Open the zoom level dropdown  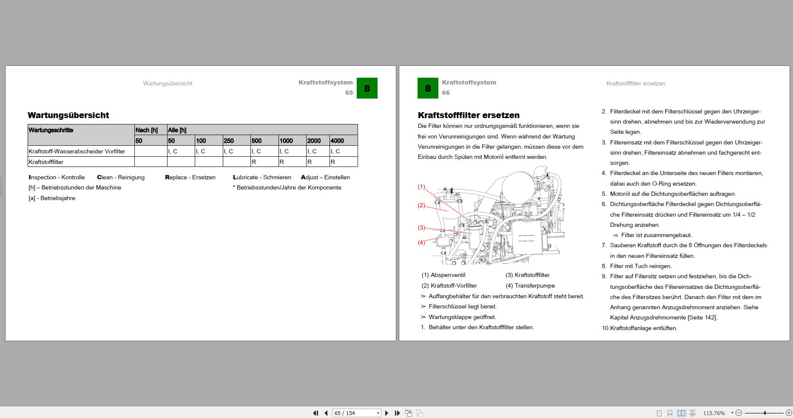point(732,413)
